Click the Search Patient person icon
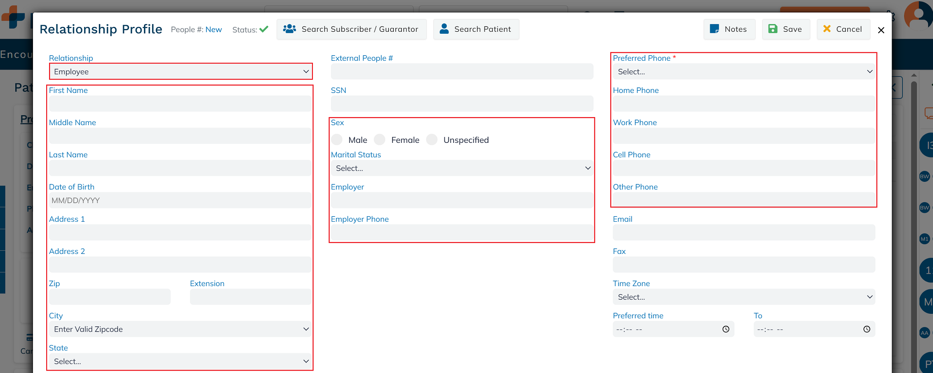933x373 pixels. pos(444,29)
